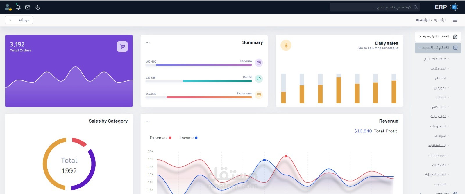Screen dimensions: 465x194
Task: Toggle dark mode with the moon icon
Action: [x=38, y=7]
